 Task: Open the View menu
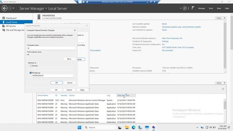pos(219,8)
